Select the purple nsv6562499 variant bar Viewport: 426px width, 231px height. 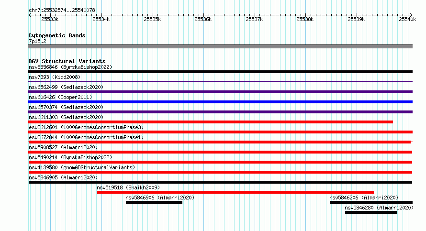(x=220, y=92)
